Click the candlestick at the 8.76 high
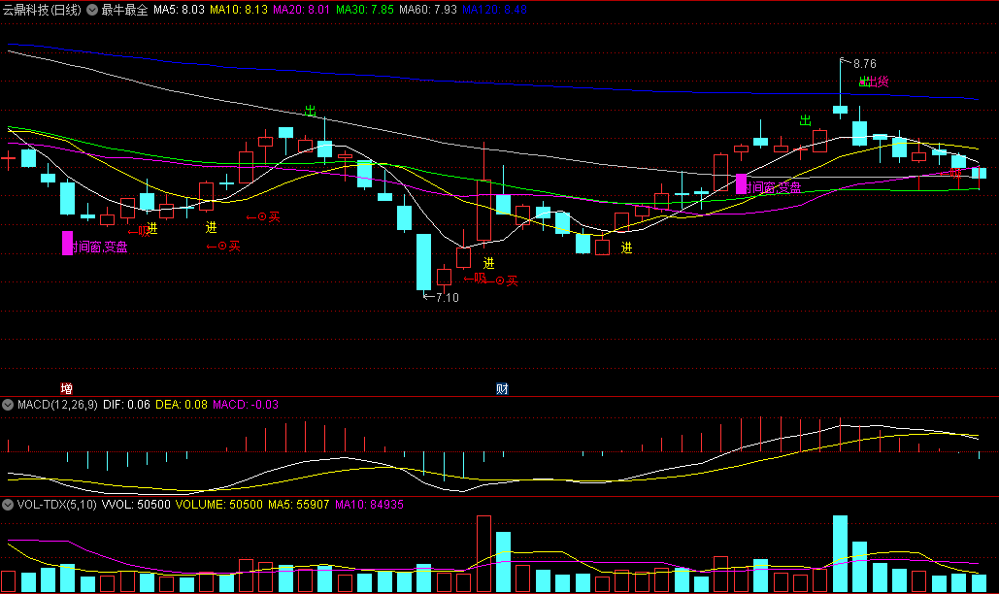Viewport: 999px width, 594px height. pyautogui.click(x=841, y=110)
